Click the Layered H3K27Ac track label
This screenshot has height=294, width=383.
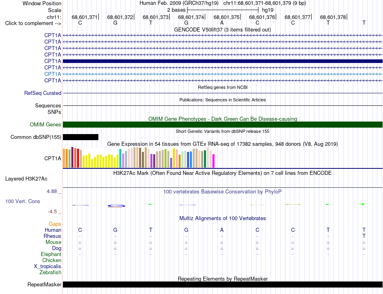point(26,179)
